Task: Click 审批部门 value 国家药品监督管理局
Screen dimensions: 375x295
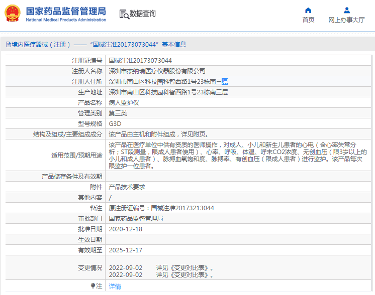Action: pos(136,219)
